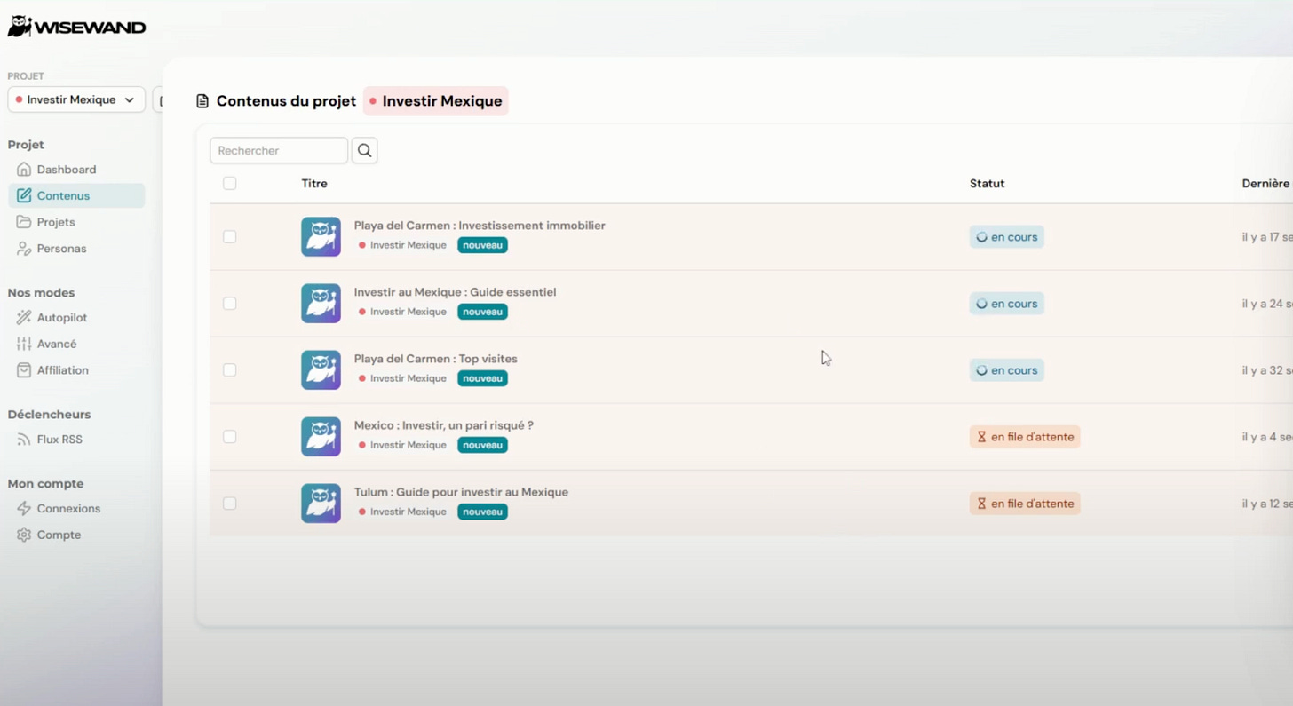Image resolution: width=1293 pixels, height=706 pixels.
Task: Click 'Investir Mexique' tag under the Tulum row
Action: coord(402,512)
